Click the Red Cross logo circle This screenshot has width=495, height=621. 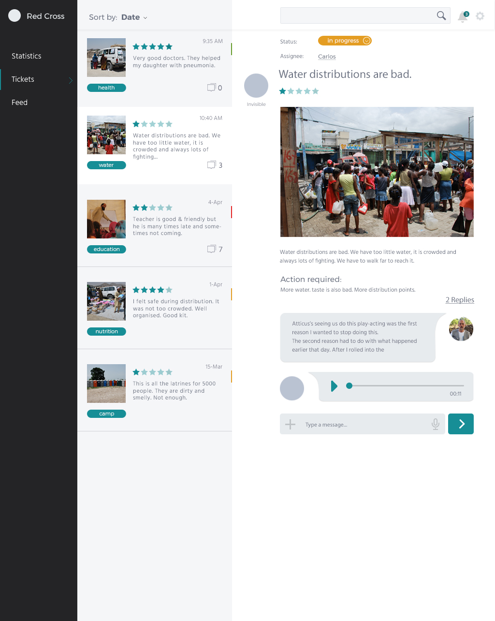[15, 15]
